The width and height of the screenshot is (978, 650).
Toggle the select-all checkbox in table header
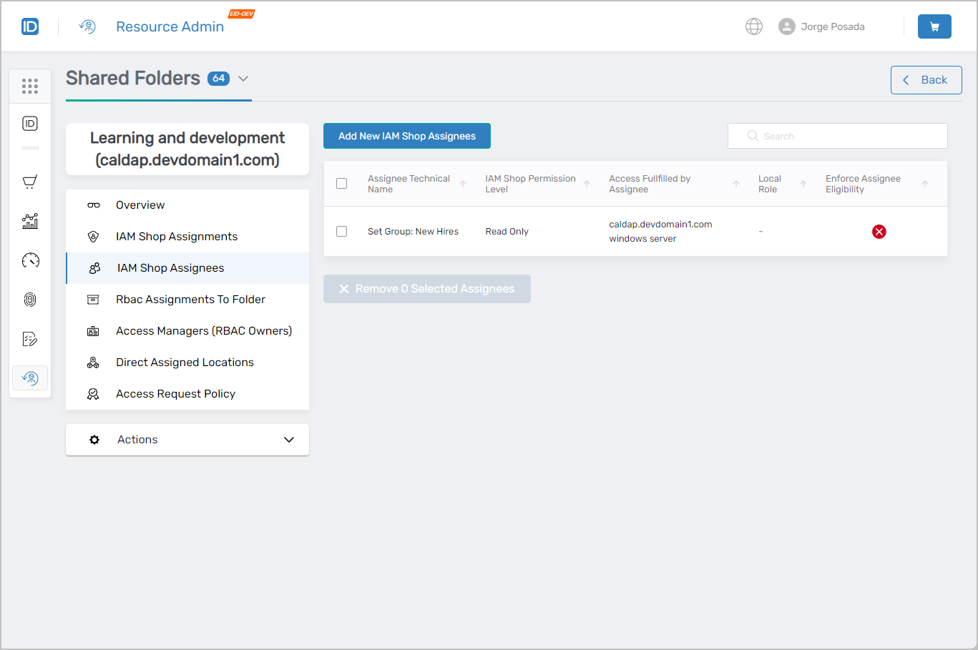[341, 183]
